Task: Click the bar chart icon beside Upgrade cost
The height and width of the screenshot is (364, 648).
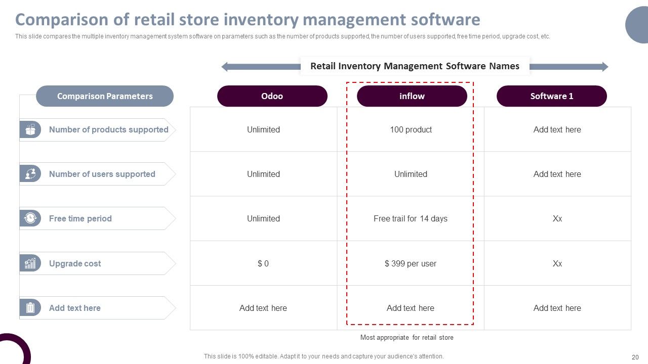Action: point(30,263)
